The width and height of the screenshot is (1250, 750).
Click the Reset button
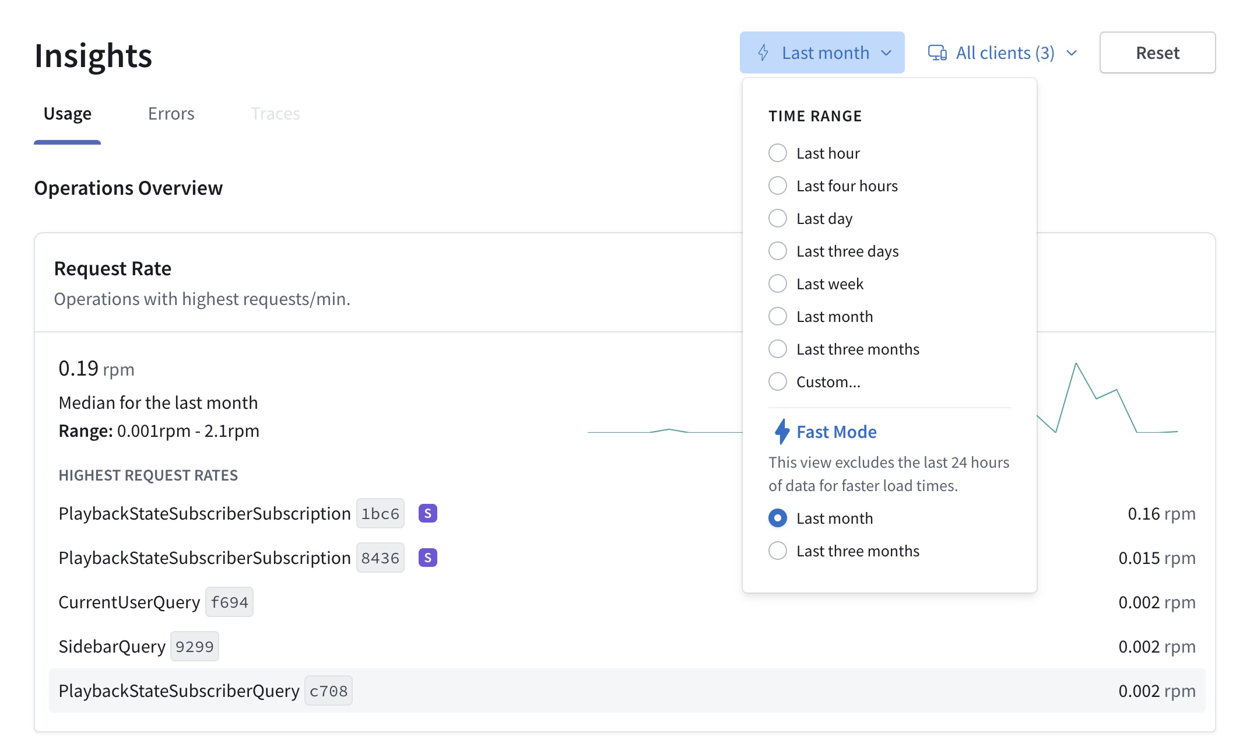(x=1157, y=52)
